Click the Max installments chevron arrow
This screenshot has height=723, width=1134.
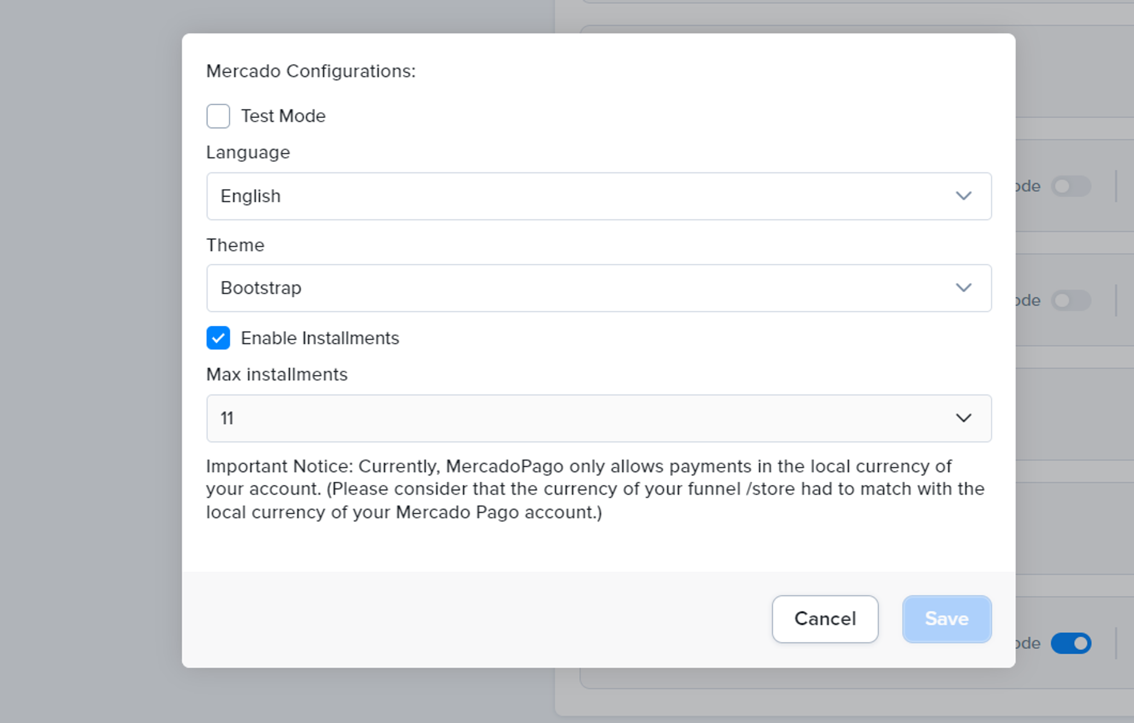coord(964,418)
